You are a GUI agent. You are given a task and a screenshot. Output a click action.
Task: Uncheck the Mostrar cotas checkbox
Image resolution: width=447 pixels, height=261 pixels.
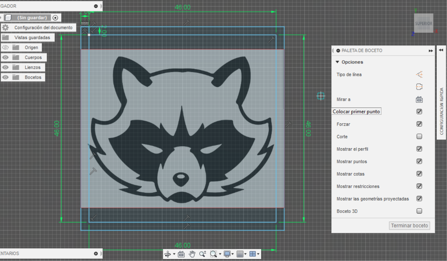pos(419,174)
